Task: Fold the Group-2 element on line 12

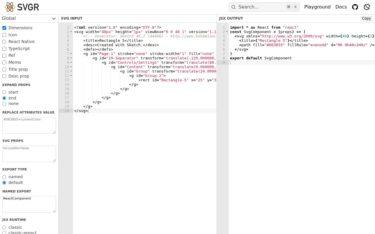Action: pyautogui.click(x=71, y=76)
